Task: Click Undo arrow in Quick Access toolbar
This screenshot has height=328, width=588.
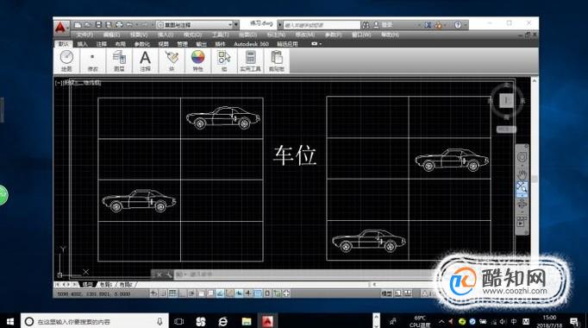Action: 129,25
